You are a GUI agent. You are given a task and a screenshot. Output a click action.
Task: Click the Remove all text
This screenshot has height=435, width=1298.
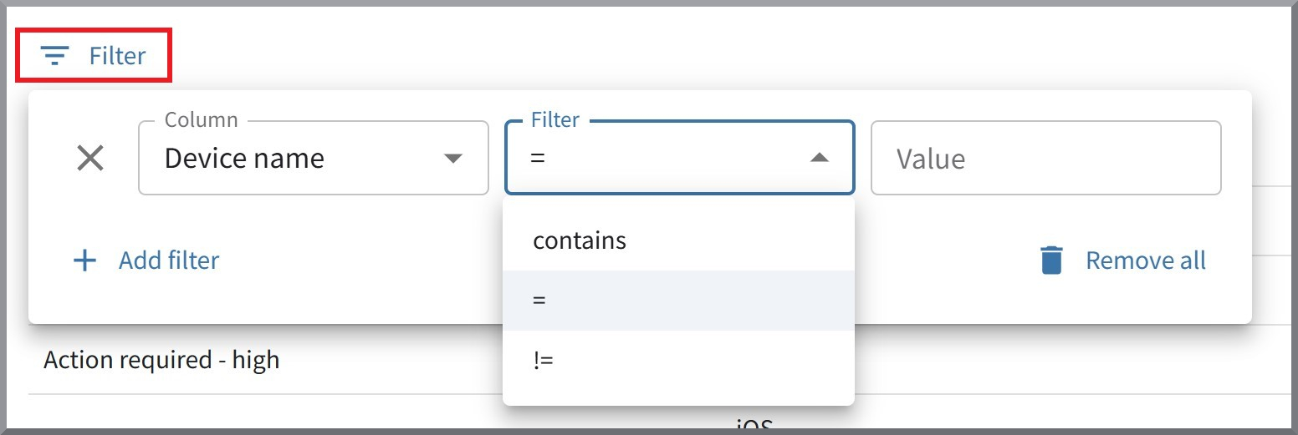[1146, 260]
